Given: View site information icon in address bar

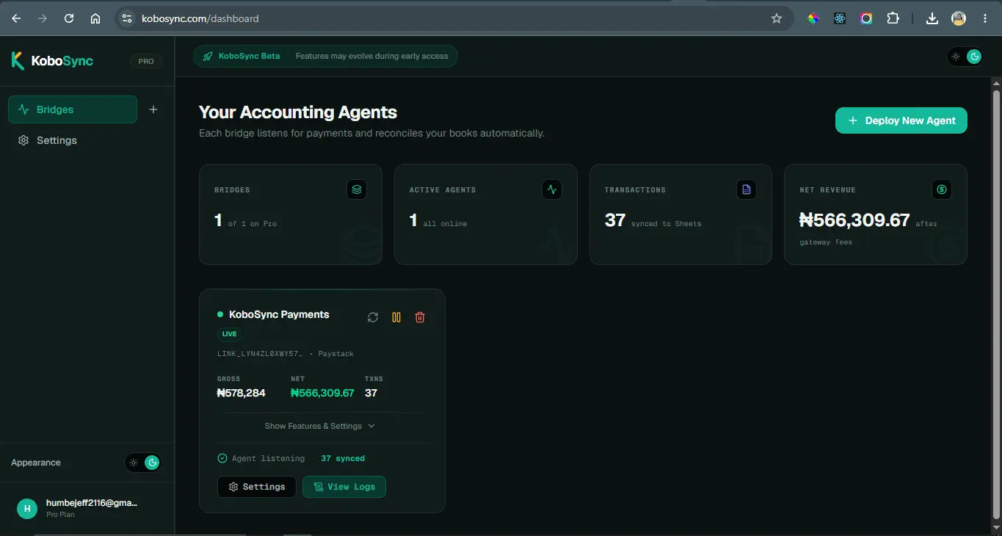Looking at the screenshot, I should [x=126, y=18].
